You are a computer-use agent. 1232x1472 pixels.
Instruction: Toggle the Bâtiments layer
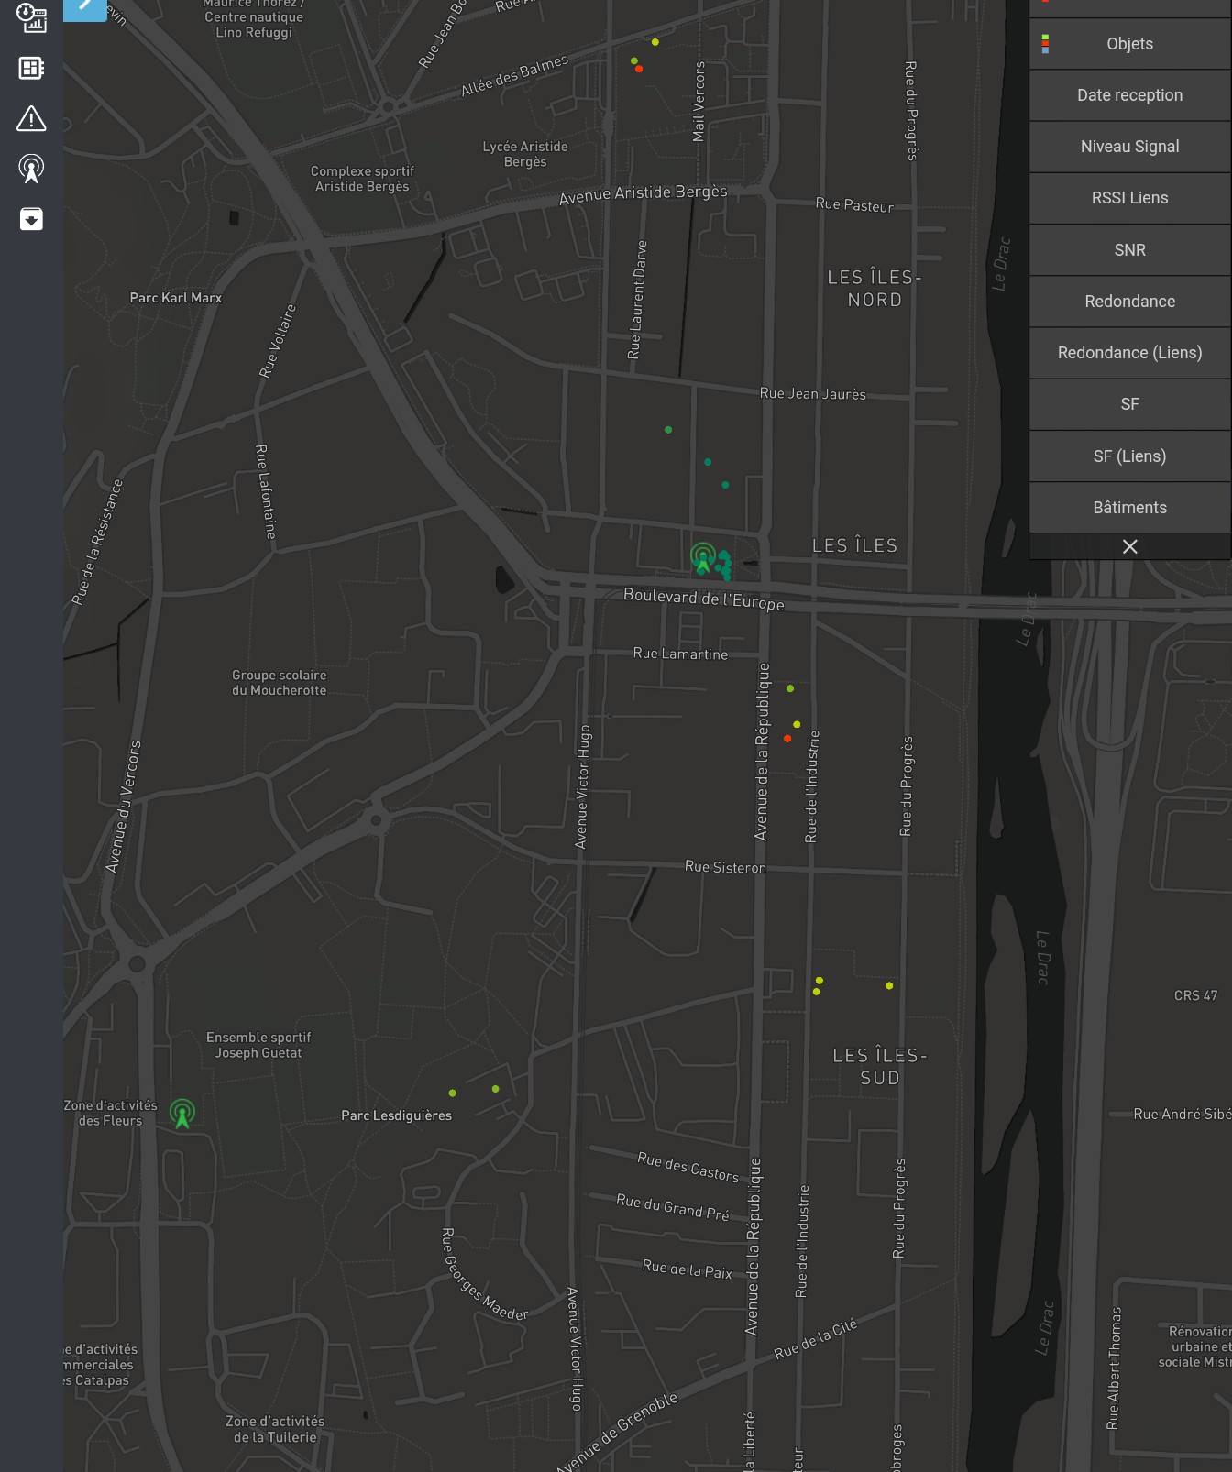click(1129, 508)
